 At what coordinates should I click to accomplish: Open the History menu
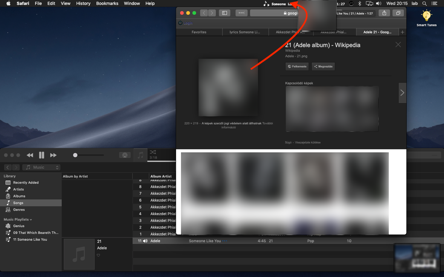(x=83, y=3)
